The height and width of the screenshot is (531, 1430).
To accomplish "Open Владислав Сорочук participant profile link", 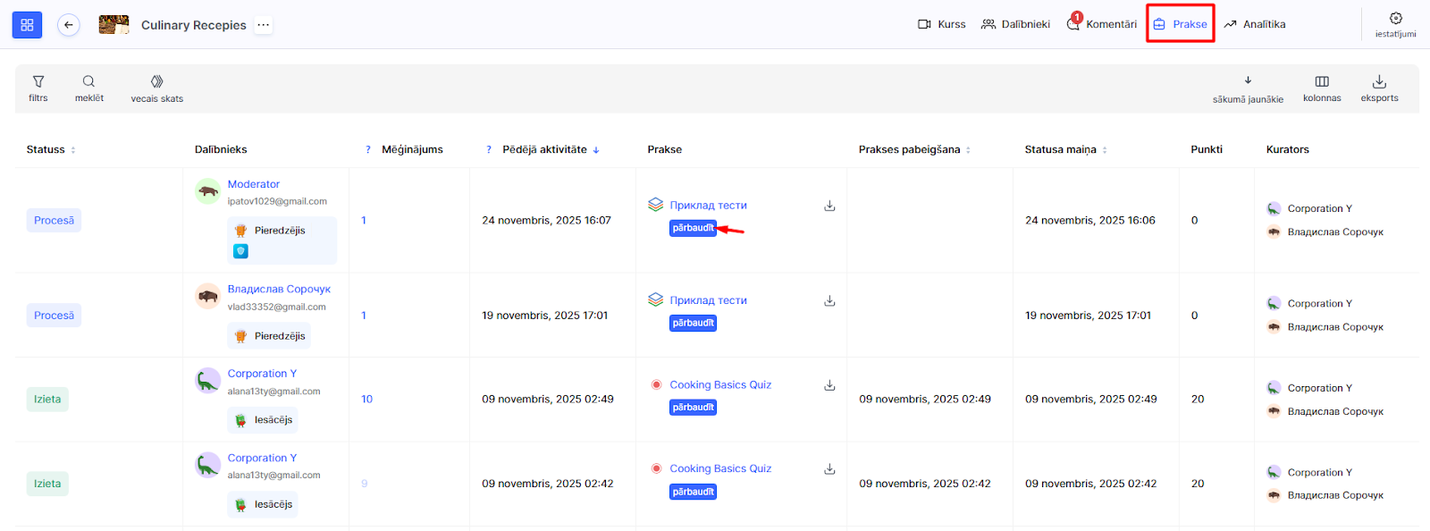I will point(279,289).
